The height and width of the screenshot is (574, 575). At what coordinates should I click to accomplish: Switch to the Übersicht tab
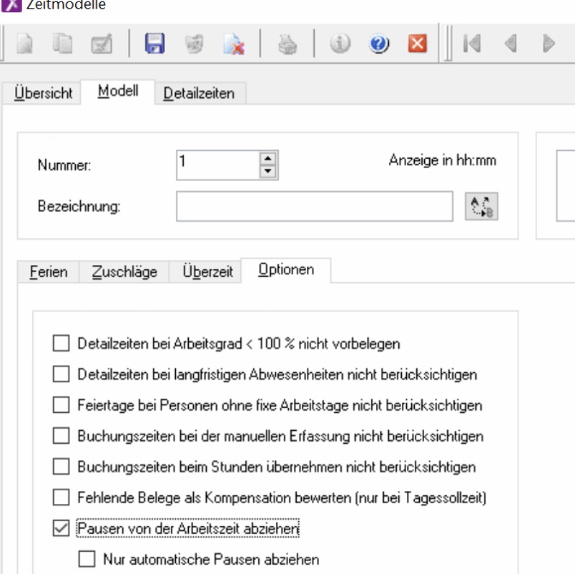[44, 94]
